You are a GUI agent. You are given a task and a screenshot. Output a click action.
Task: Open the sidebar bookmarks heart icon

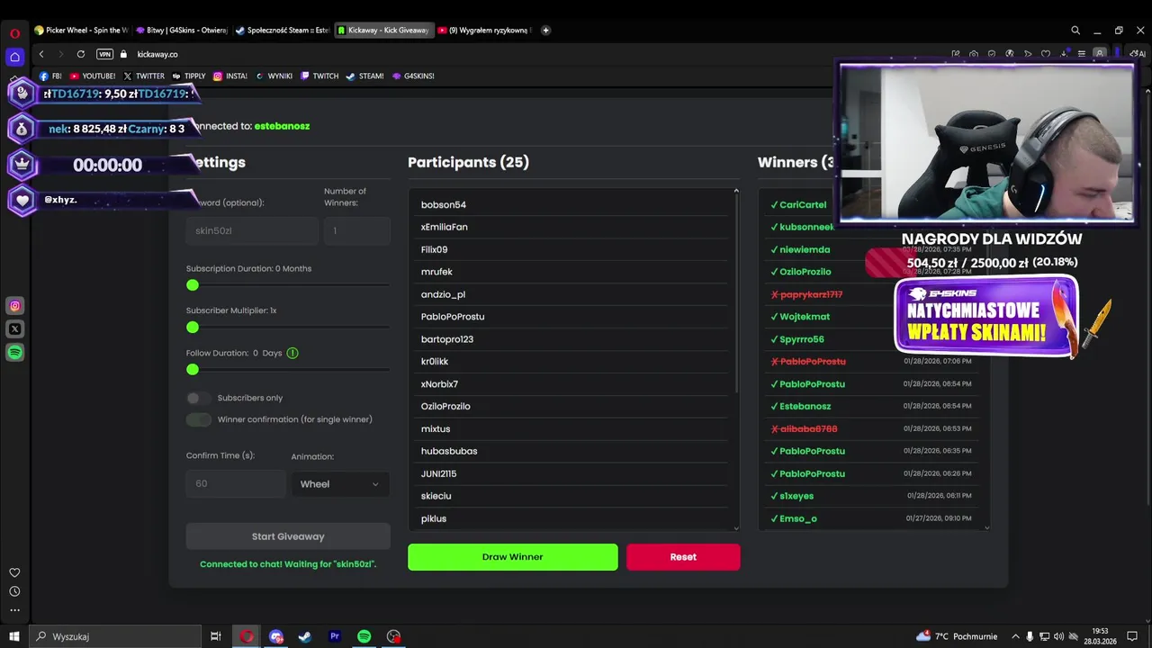14,572
